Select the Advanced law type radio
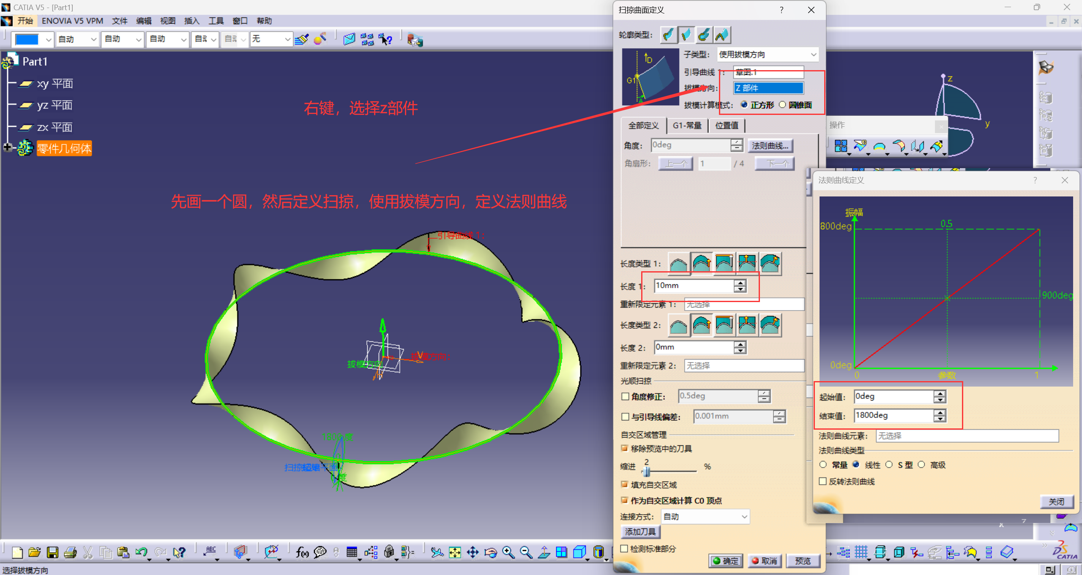 (921, 465)
